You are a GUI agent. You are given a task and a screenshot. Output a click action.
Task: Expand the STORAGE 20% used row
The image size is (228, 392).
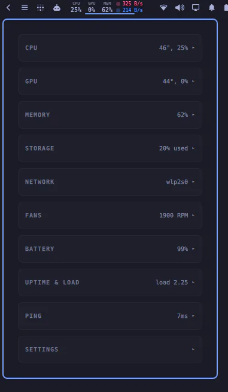pos(110,148)
